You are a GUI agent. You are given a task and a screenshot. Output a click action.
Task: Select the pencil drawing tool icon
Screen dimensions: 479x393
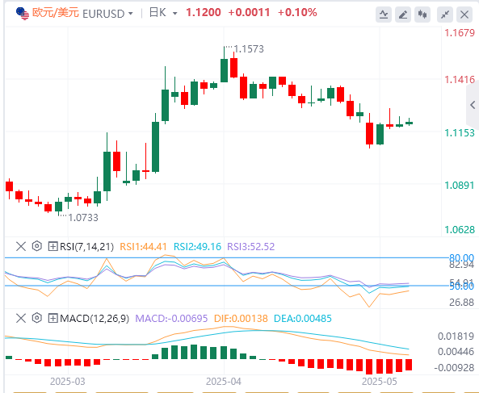403,15
